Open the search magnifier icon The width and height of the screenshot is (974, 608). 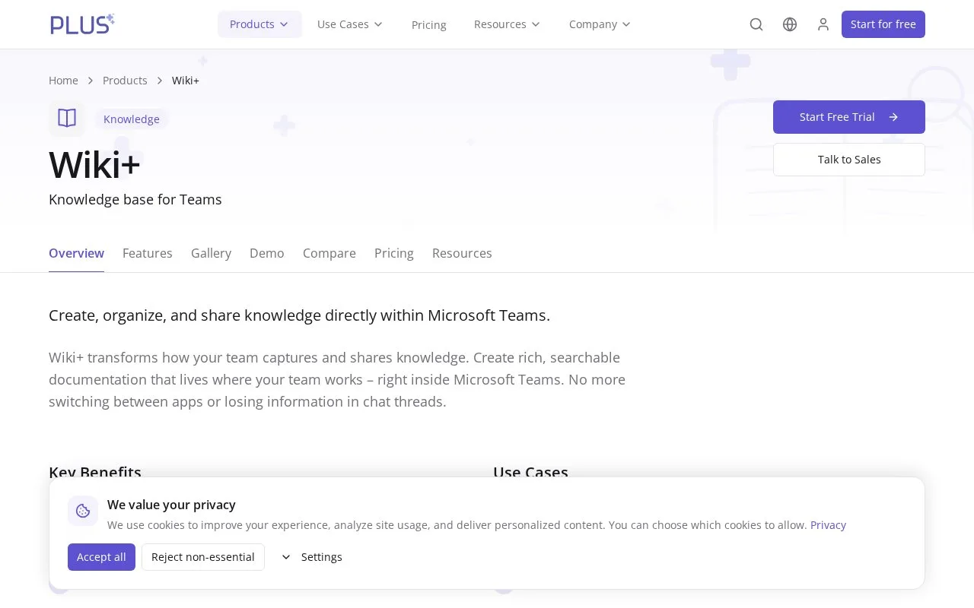click(x=756, y=24)
